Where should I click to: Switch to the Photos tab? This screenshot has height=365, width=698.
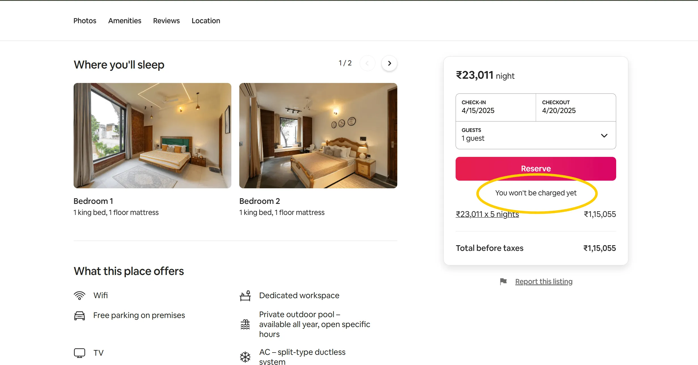pyautogui.click(x=85, y=21)
